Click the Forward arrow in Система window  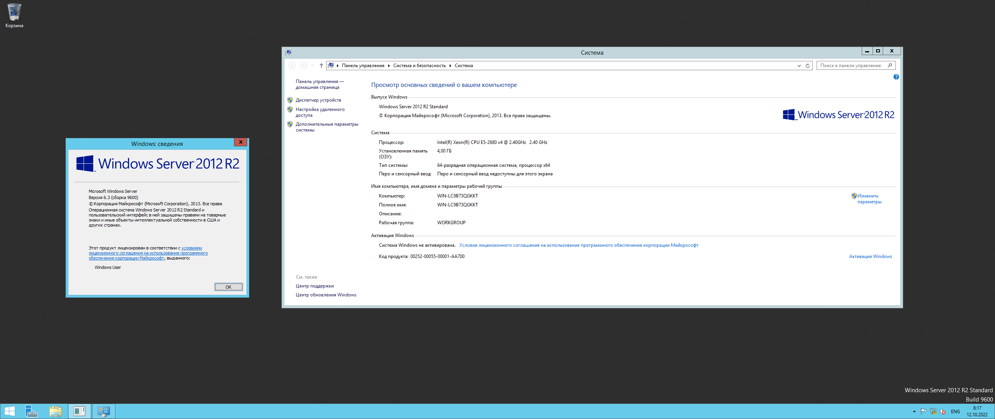click(x=304, y=66)
